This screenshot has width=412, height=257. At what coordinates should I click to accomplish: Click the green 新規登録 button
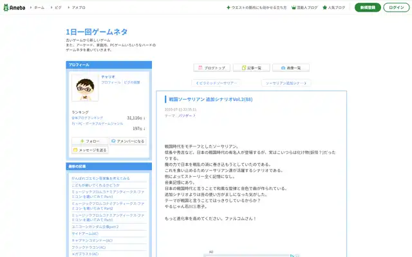368,8
